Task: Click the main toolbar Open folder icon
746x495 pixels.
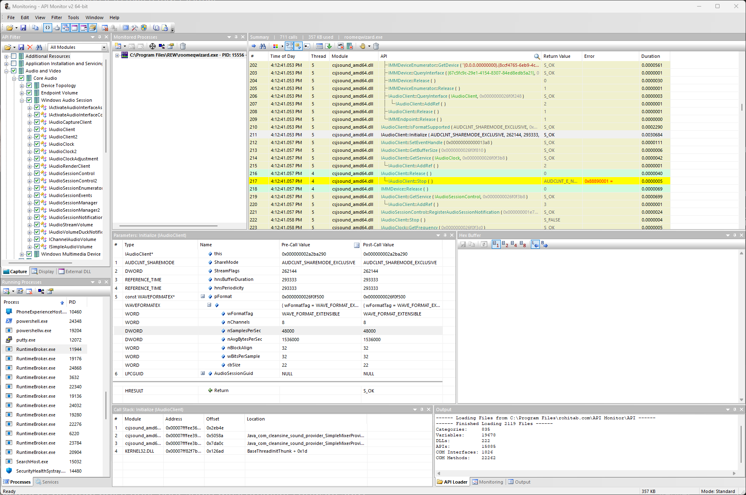Action: pos(9,28)
